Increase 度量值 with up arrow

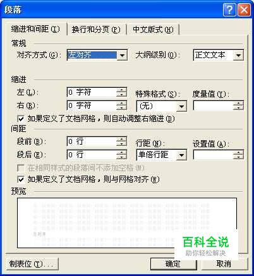[238, 103]
